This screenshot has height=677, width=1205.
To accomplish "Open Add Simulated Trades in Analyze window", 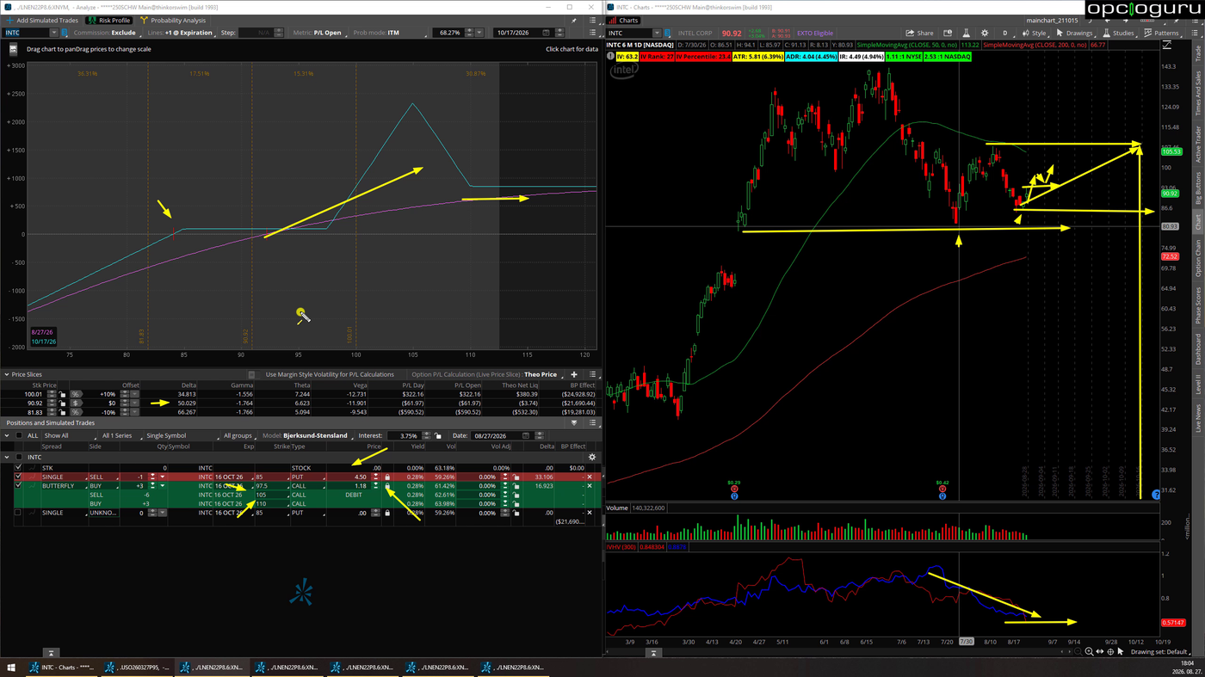I will pyautogui.click(x=41, y=20).
